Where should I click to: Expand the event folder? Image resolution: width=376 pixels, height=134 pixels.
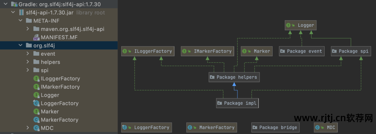pos(28,54)
